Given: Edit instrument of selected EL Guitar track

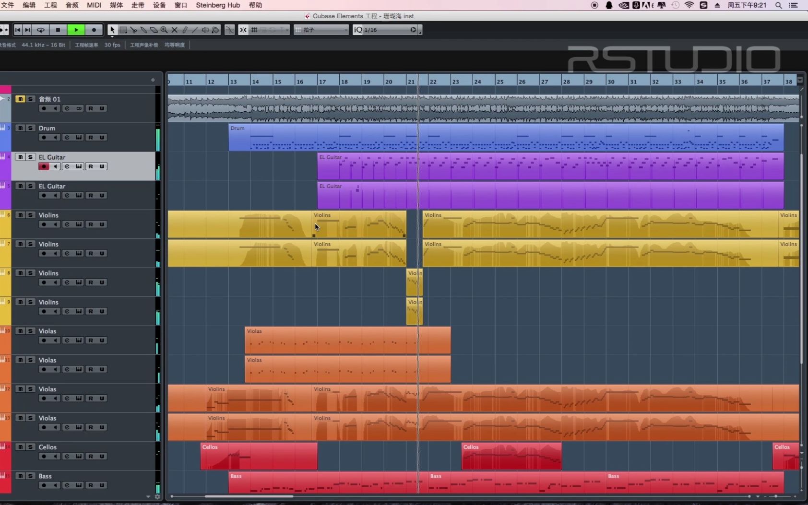Looking at the screenshot, I should point(79,166).
